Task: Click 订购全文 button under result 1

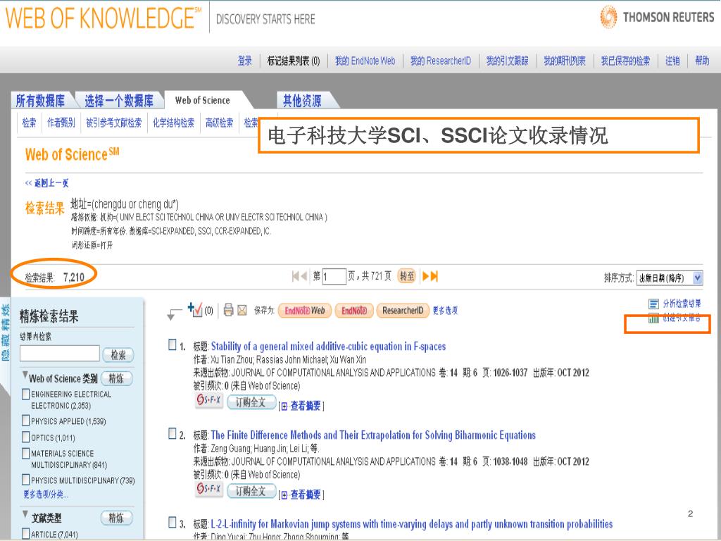Action: click(251, 402)
